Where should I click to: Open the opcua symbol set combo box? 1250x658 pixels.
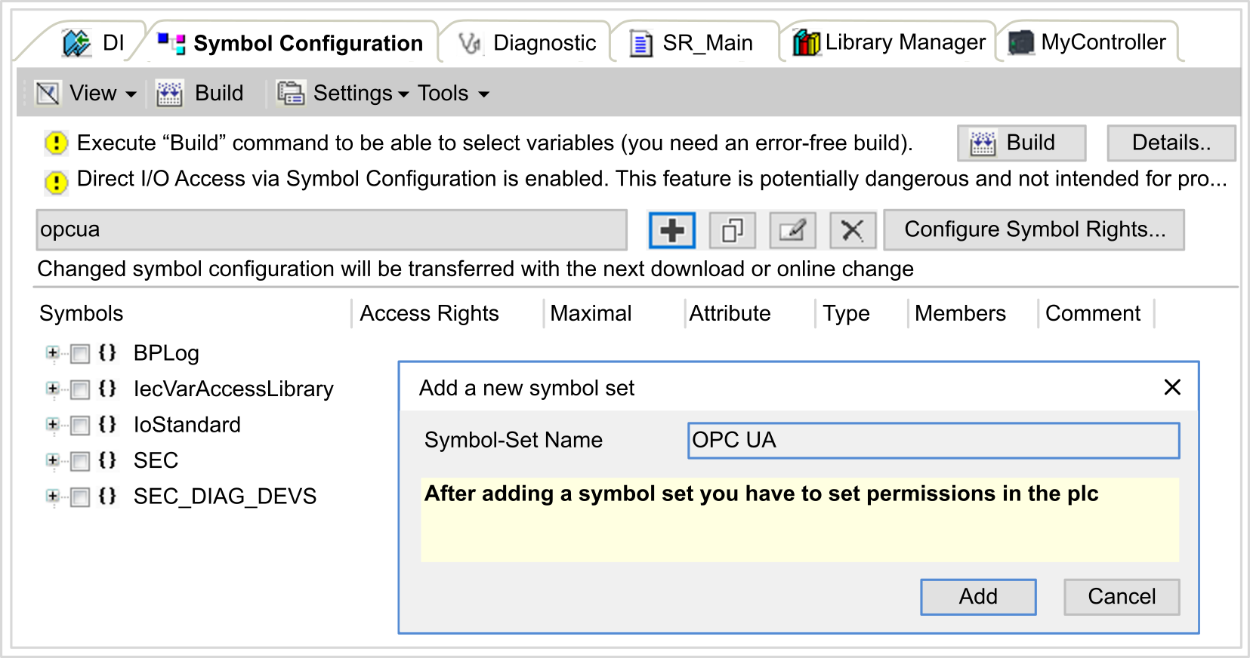pyautogui.click(x=331, y=229)
